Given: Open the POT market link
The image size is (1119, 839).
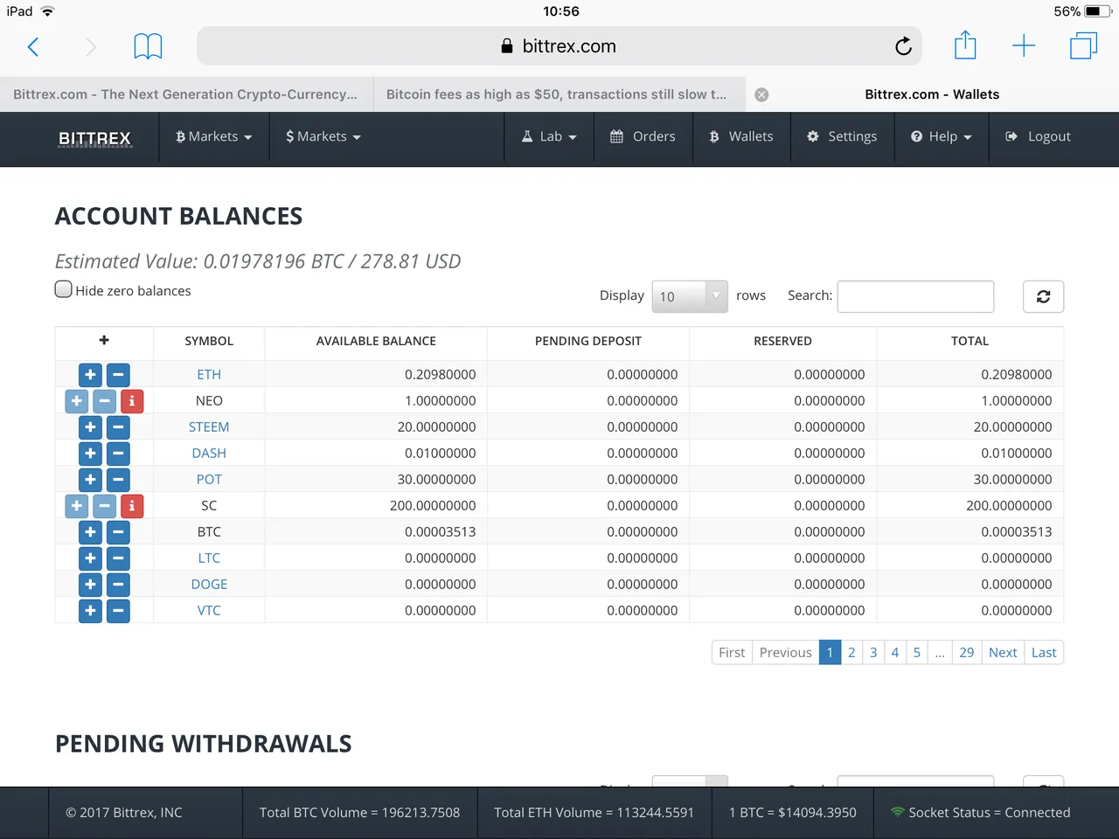Looking at the screenshot, I should point(209,480).
